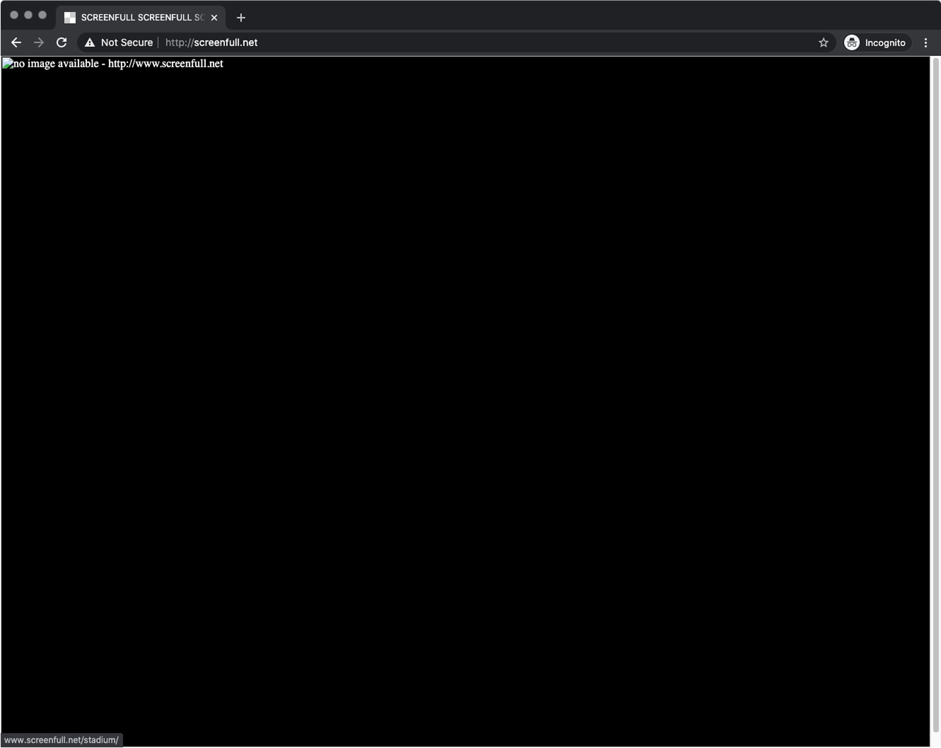Click the "Incognito" label text
Screen dimensions: 941x748
[885, 42]
